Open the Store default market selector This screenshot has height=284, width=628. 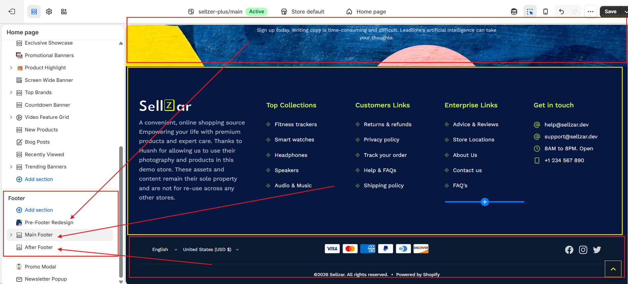[303, 12]
